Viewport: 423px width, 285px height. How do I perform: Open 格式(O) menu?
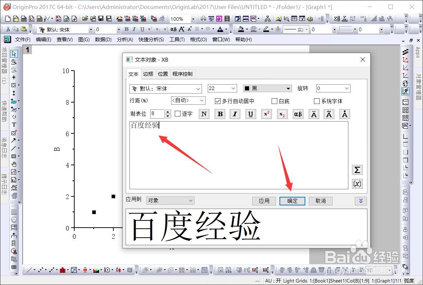point(198,40)
